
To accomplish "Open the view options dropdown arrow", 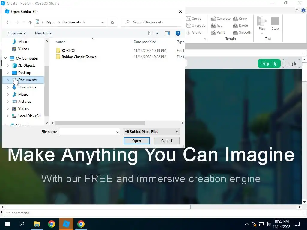I will tap(157, 33).
